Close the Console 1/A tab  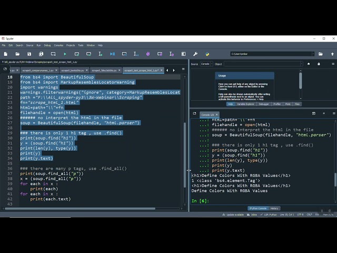[216, 115]
